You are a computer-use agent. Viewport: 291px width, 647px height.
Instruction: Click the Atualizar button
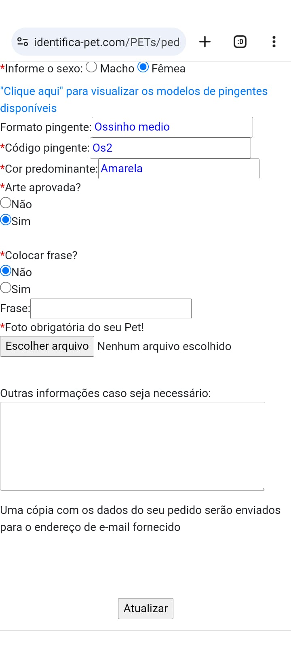(145, 609)
